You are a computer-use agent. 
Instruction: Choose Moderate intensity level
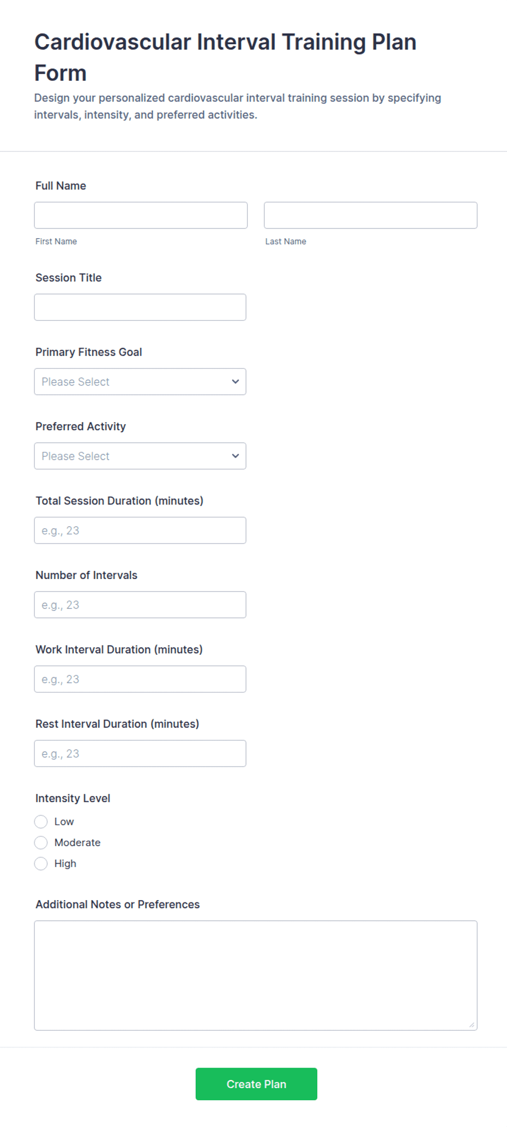[41, 843]
